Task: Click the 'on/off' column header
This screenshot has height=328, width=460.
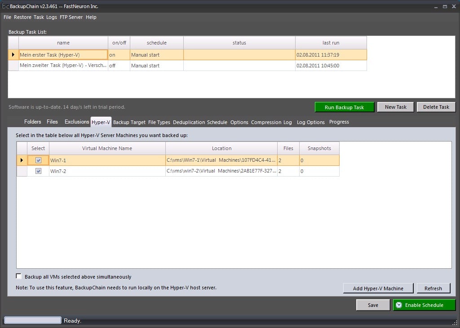Action: pyautogui.click(x=119, y=43)
